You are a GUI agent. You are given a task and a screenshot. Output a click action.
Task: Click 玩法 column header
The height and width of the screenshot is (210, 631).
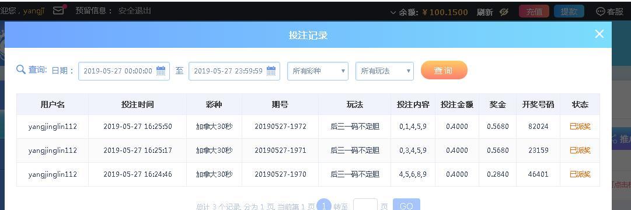point(354,104)
